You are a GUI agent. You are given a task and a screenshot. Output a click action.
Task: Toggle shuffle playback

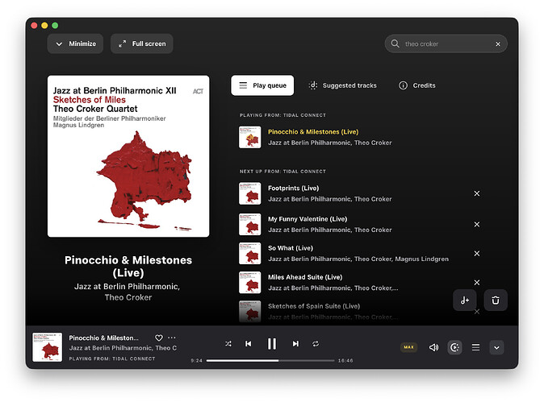pos(228,344)
